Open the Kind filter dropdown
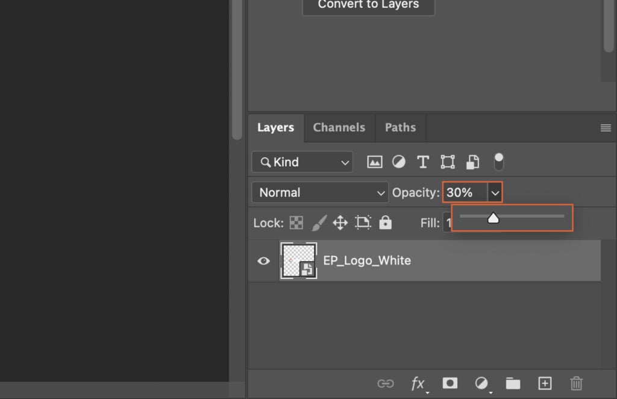This screenshot has width=617, height=399. click(x=302, y=162)
